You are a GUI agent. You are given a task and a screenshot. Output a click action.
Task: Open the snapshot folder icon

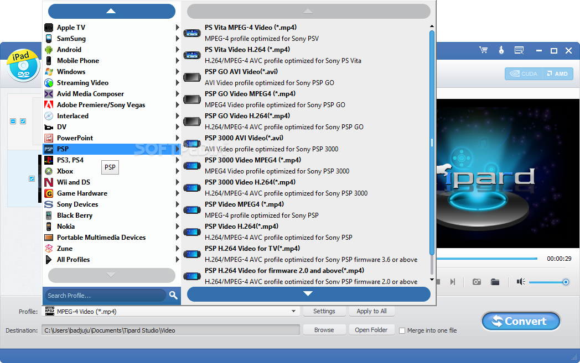(x=495, y=282)
